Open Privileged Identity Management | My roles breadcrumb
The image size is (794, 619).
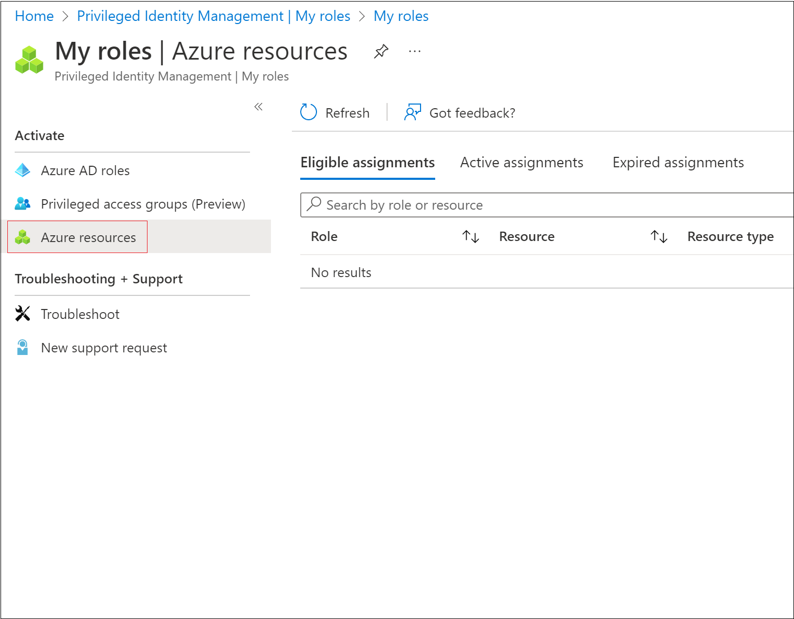click(213, 16)
